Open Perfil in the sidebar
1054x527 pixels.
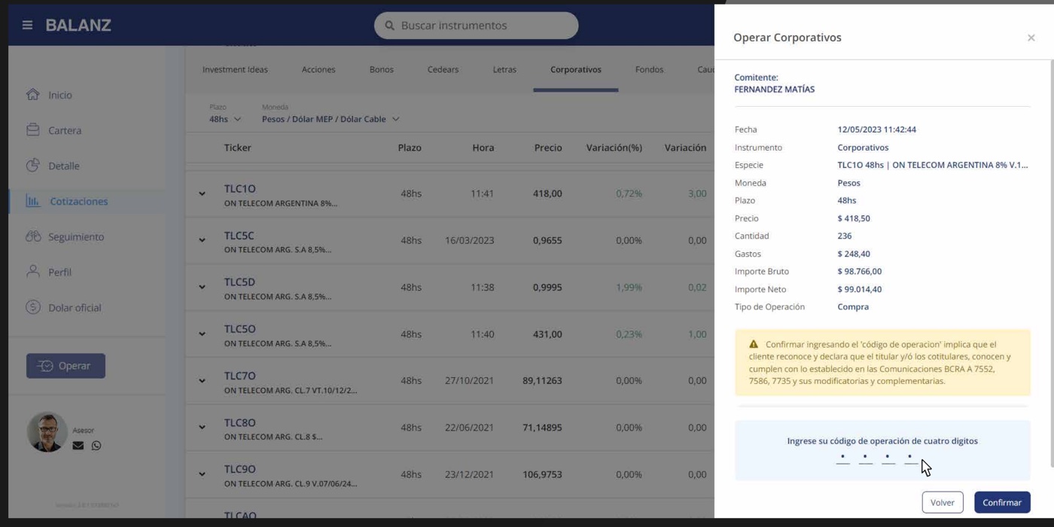pos(59,272)
